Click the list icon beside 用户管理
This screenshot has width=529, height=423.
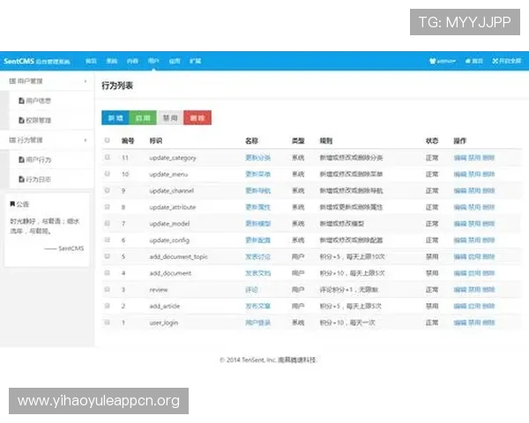pos(12,81)
